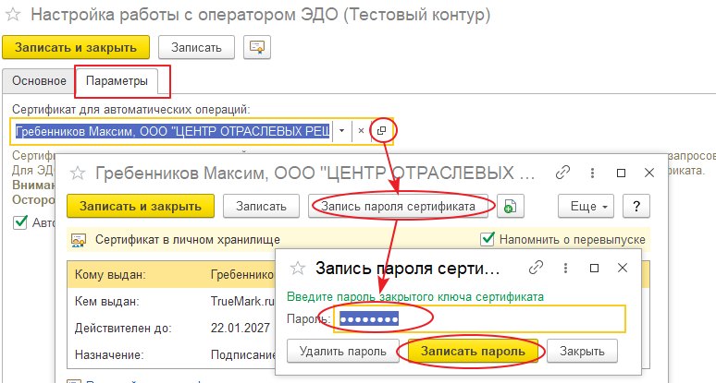Click the Записать пароль button
Viewport: 716px width, 383px height.
[473, 351]
